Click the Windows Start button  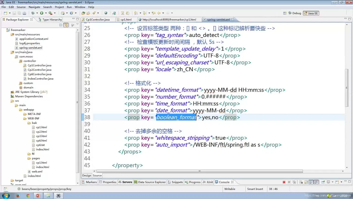point(6,195)
